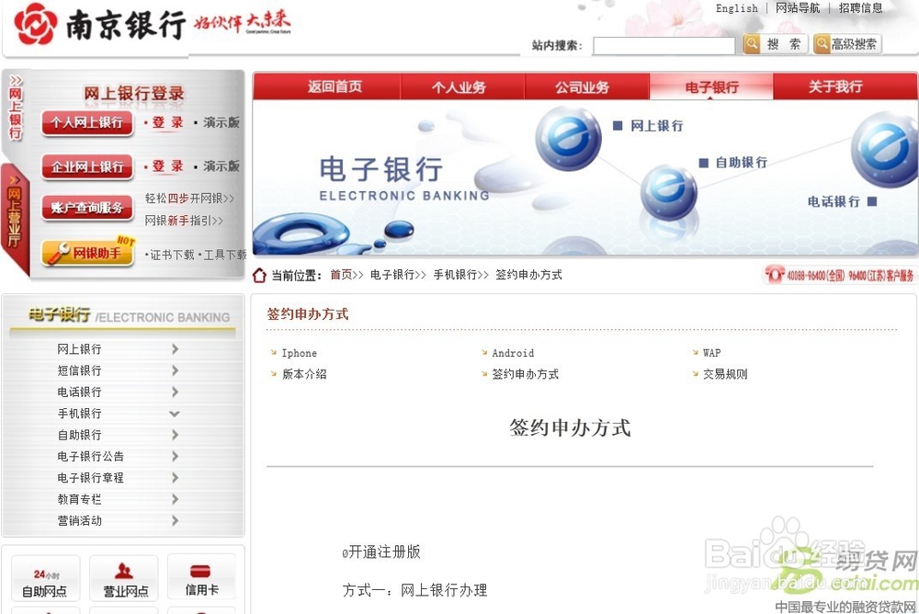The height and width of the screenshot is (614, 919).
Task: Click 登录 beside 个人网上银行
Action: [167, 122]
